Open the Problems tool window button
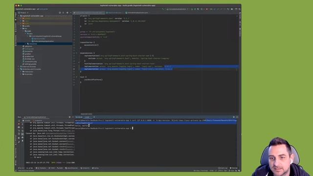The height and width of the screenshot is (176, 313). pyautogui.click(x=41, y=168)
